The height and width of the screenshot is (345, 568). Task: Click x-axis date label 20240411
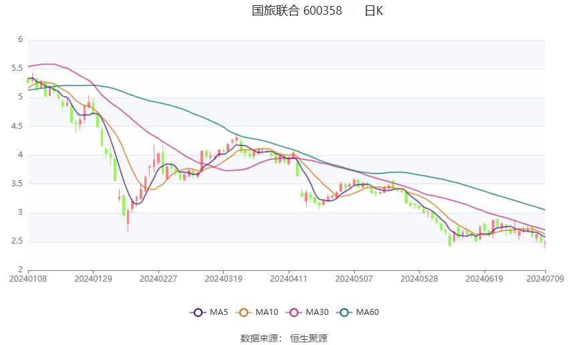point(289,279)
